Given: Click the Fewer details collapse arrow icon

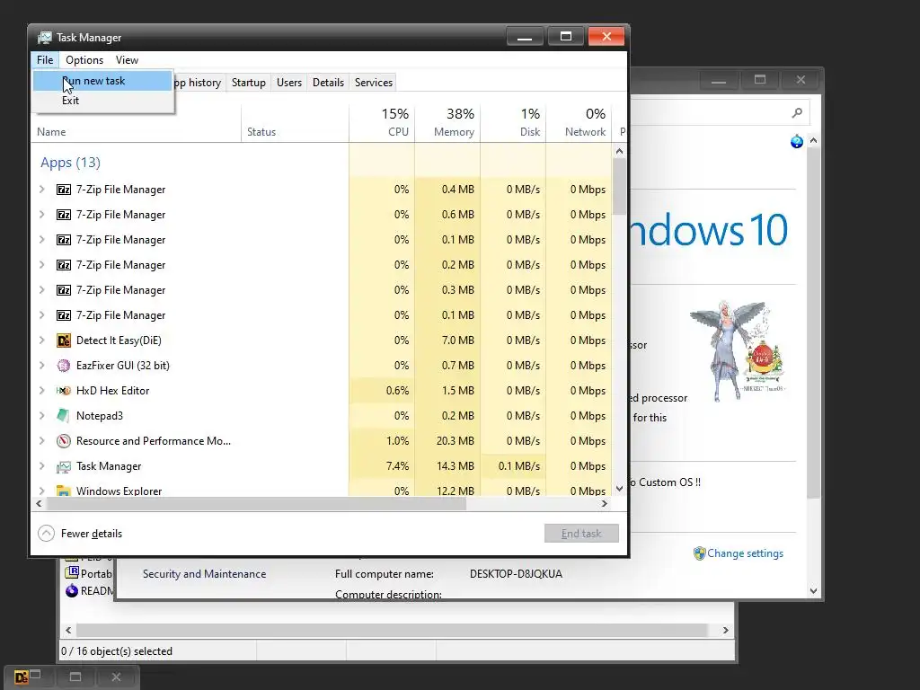Looking at the screenshot, I should click(46, 534).
